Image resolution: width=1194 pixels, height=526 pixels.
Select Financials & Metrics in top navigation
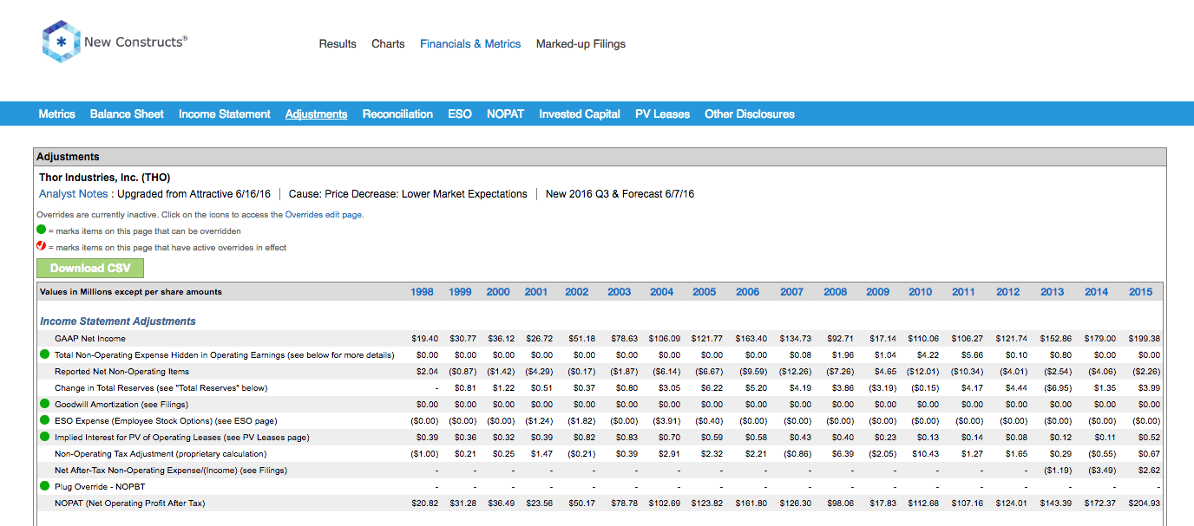(470, 43)
